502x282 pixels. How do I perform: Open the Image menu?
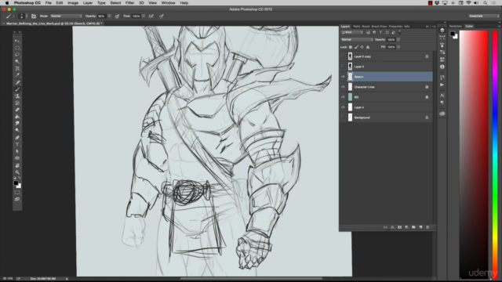[73, 3]
